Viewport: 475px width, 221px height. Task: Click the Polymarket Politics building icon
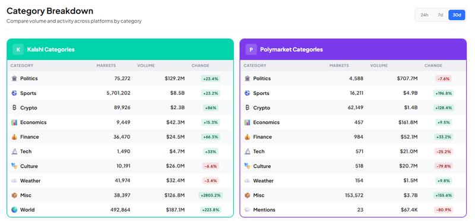[247, 78]
